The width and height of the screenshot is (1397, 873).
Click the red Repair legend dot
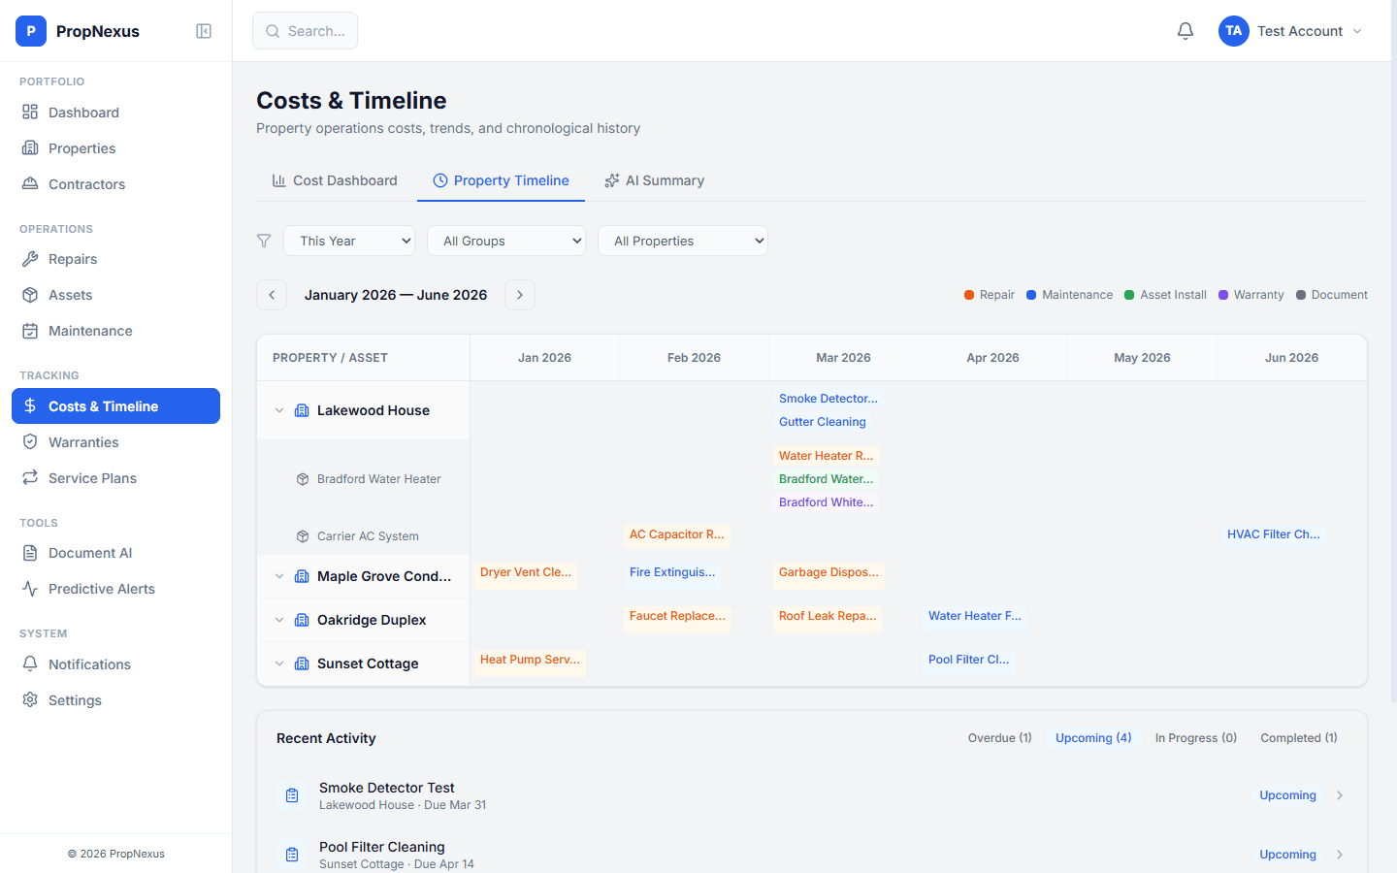tap(967, 294)
